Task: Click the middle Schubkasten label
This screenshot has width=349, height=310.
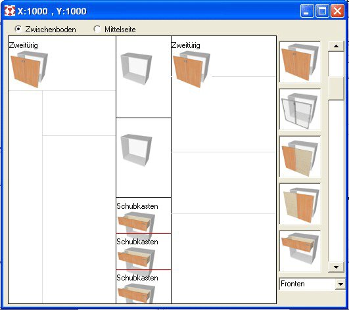Action: pos(137,242)
